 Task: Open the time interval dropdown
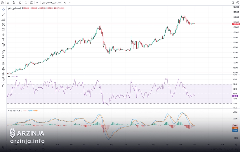pos(8,3)
